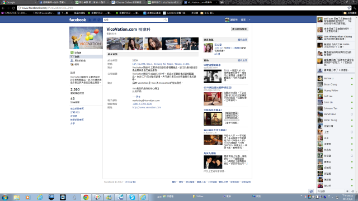Open notifications globe icon in Facebook header
The image size is (358, 201).
(x=99, y=20)
